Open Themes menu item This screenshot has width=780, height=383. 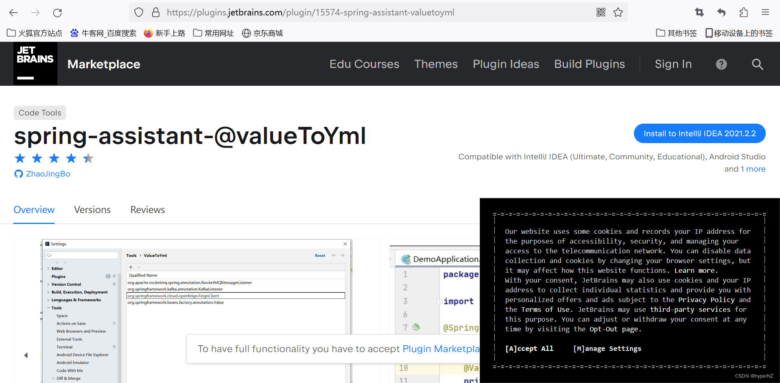click(436, 64)
